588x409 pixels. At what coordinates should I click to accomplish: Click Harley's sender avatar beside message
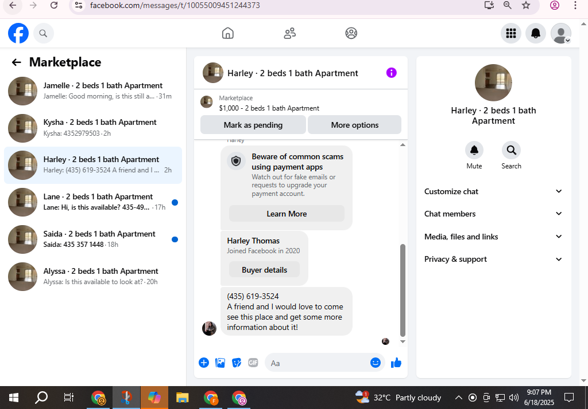pos(209,329)
